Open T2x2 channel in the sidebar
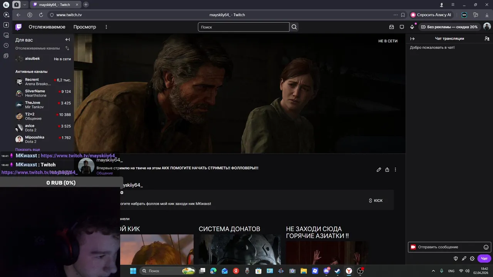Image resolution: width=493 pixels, height=277 pixels. tap(43, 117)
